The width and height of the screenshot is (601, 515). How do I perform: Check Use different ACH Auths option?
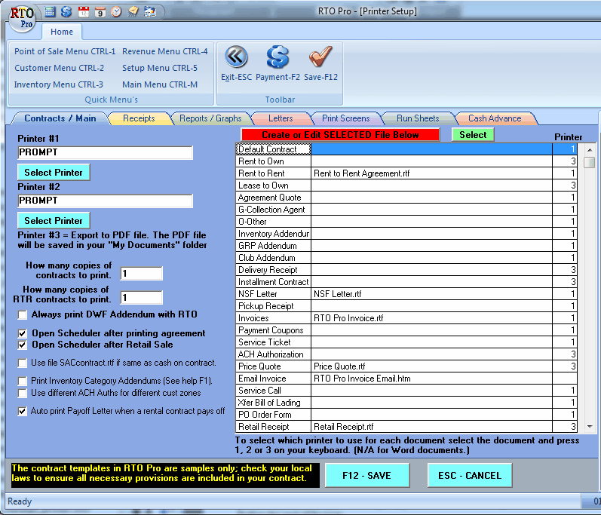[23, 393]
